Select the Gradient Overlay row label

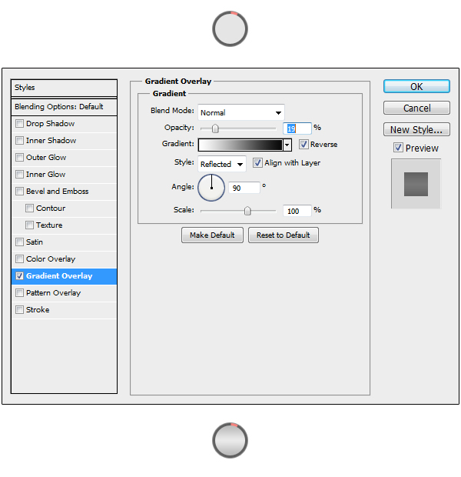point(59,276)
